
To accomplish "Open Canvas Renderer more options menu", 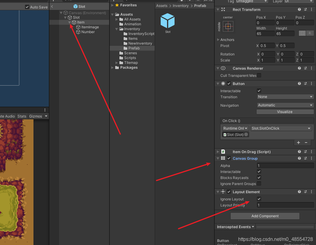I will [x=311, y=68].
